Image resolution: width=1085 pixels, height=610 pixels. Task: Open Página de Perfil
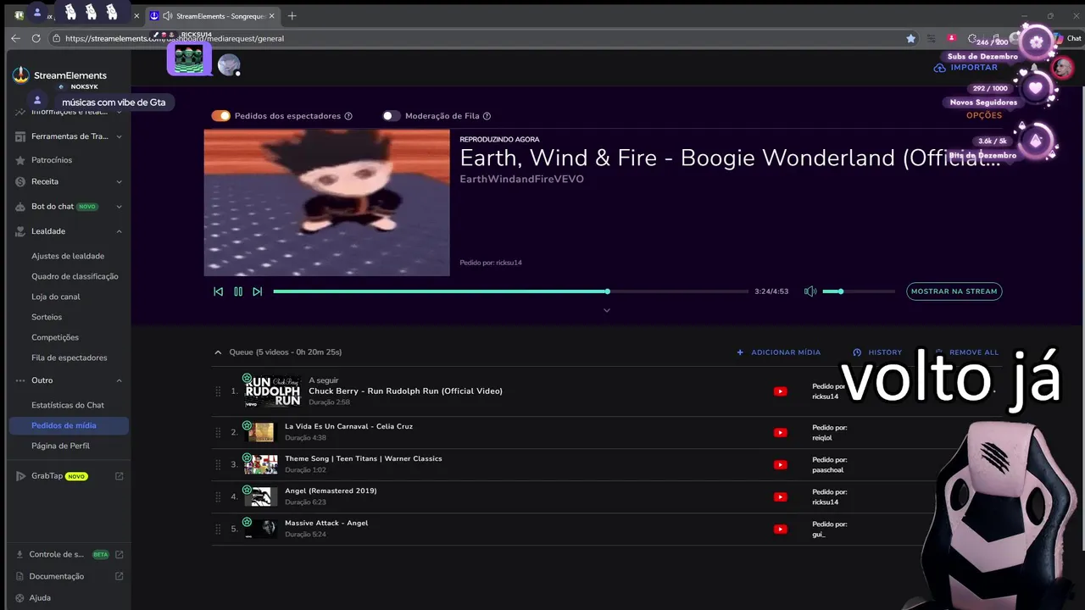pos(60,446)
